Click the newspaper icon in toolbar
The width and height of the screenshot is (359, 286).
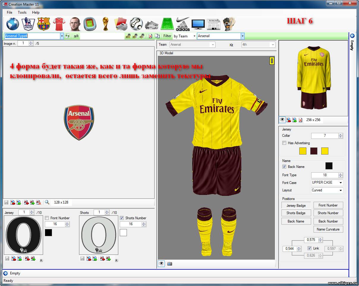[x=213, y=24]
